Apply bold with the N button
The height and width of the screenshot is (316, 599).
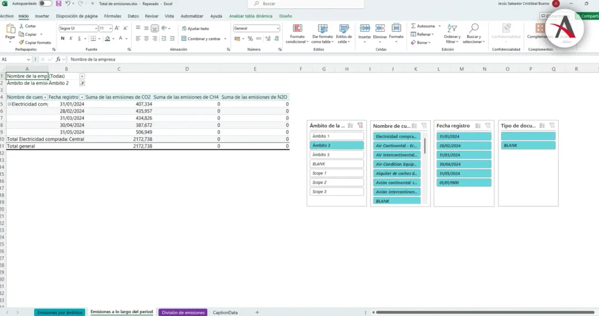pyautogui.click(x=63, y=39)
